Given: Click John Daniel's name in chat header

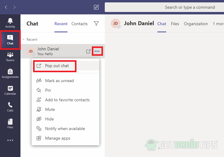Looking at the screenshot, I should pyautogui.click(x=139, y=23).
